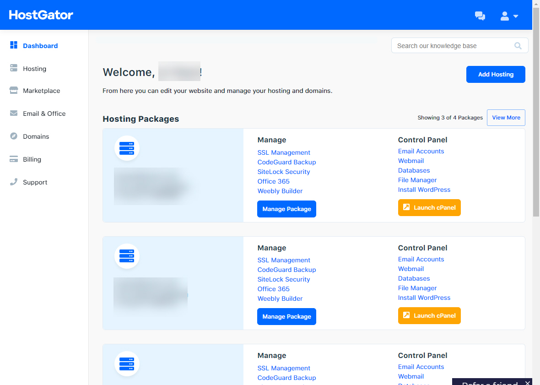Click the Email & Office envelope icon
The height and width of the screenshot is (385, 540).
14,113
